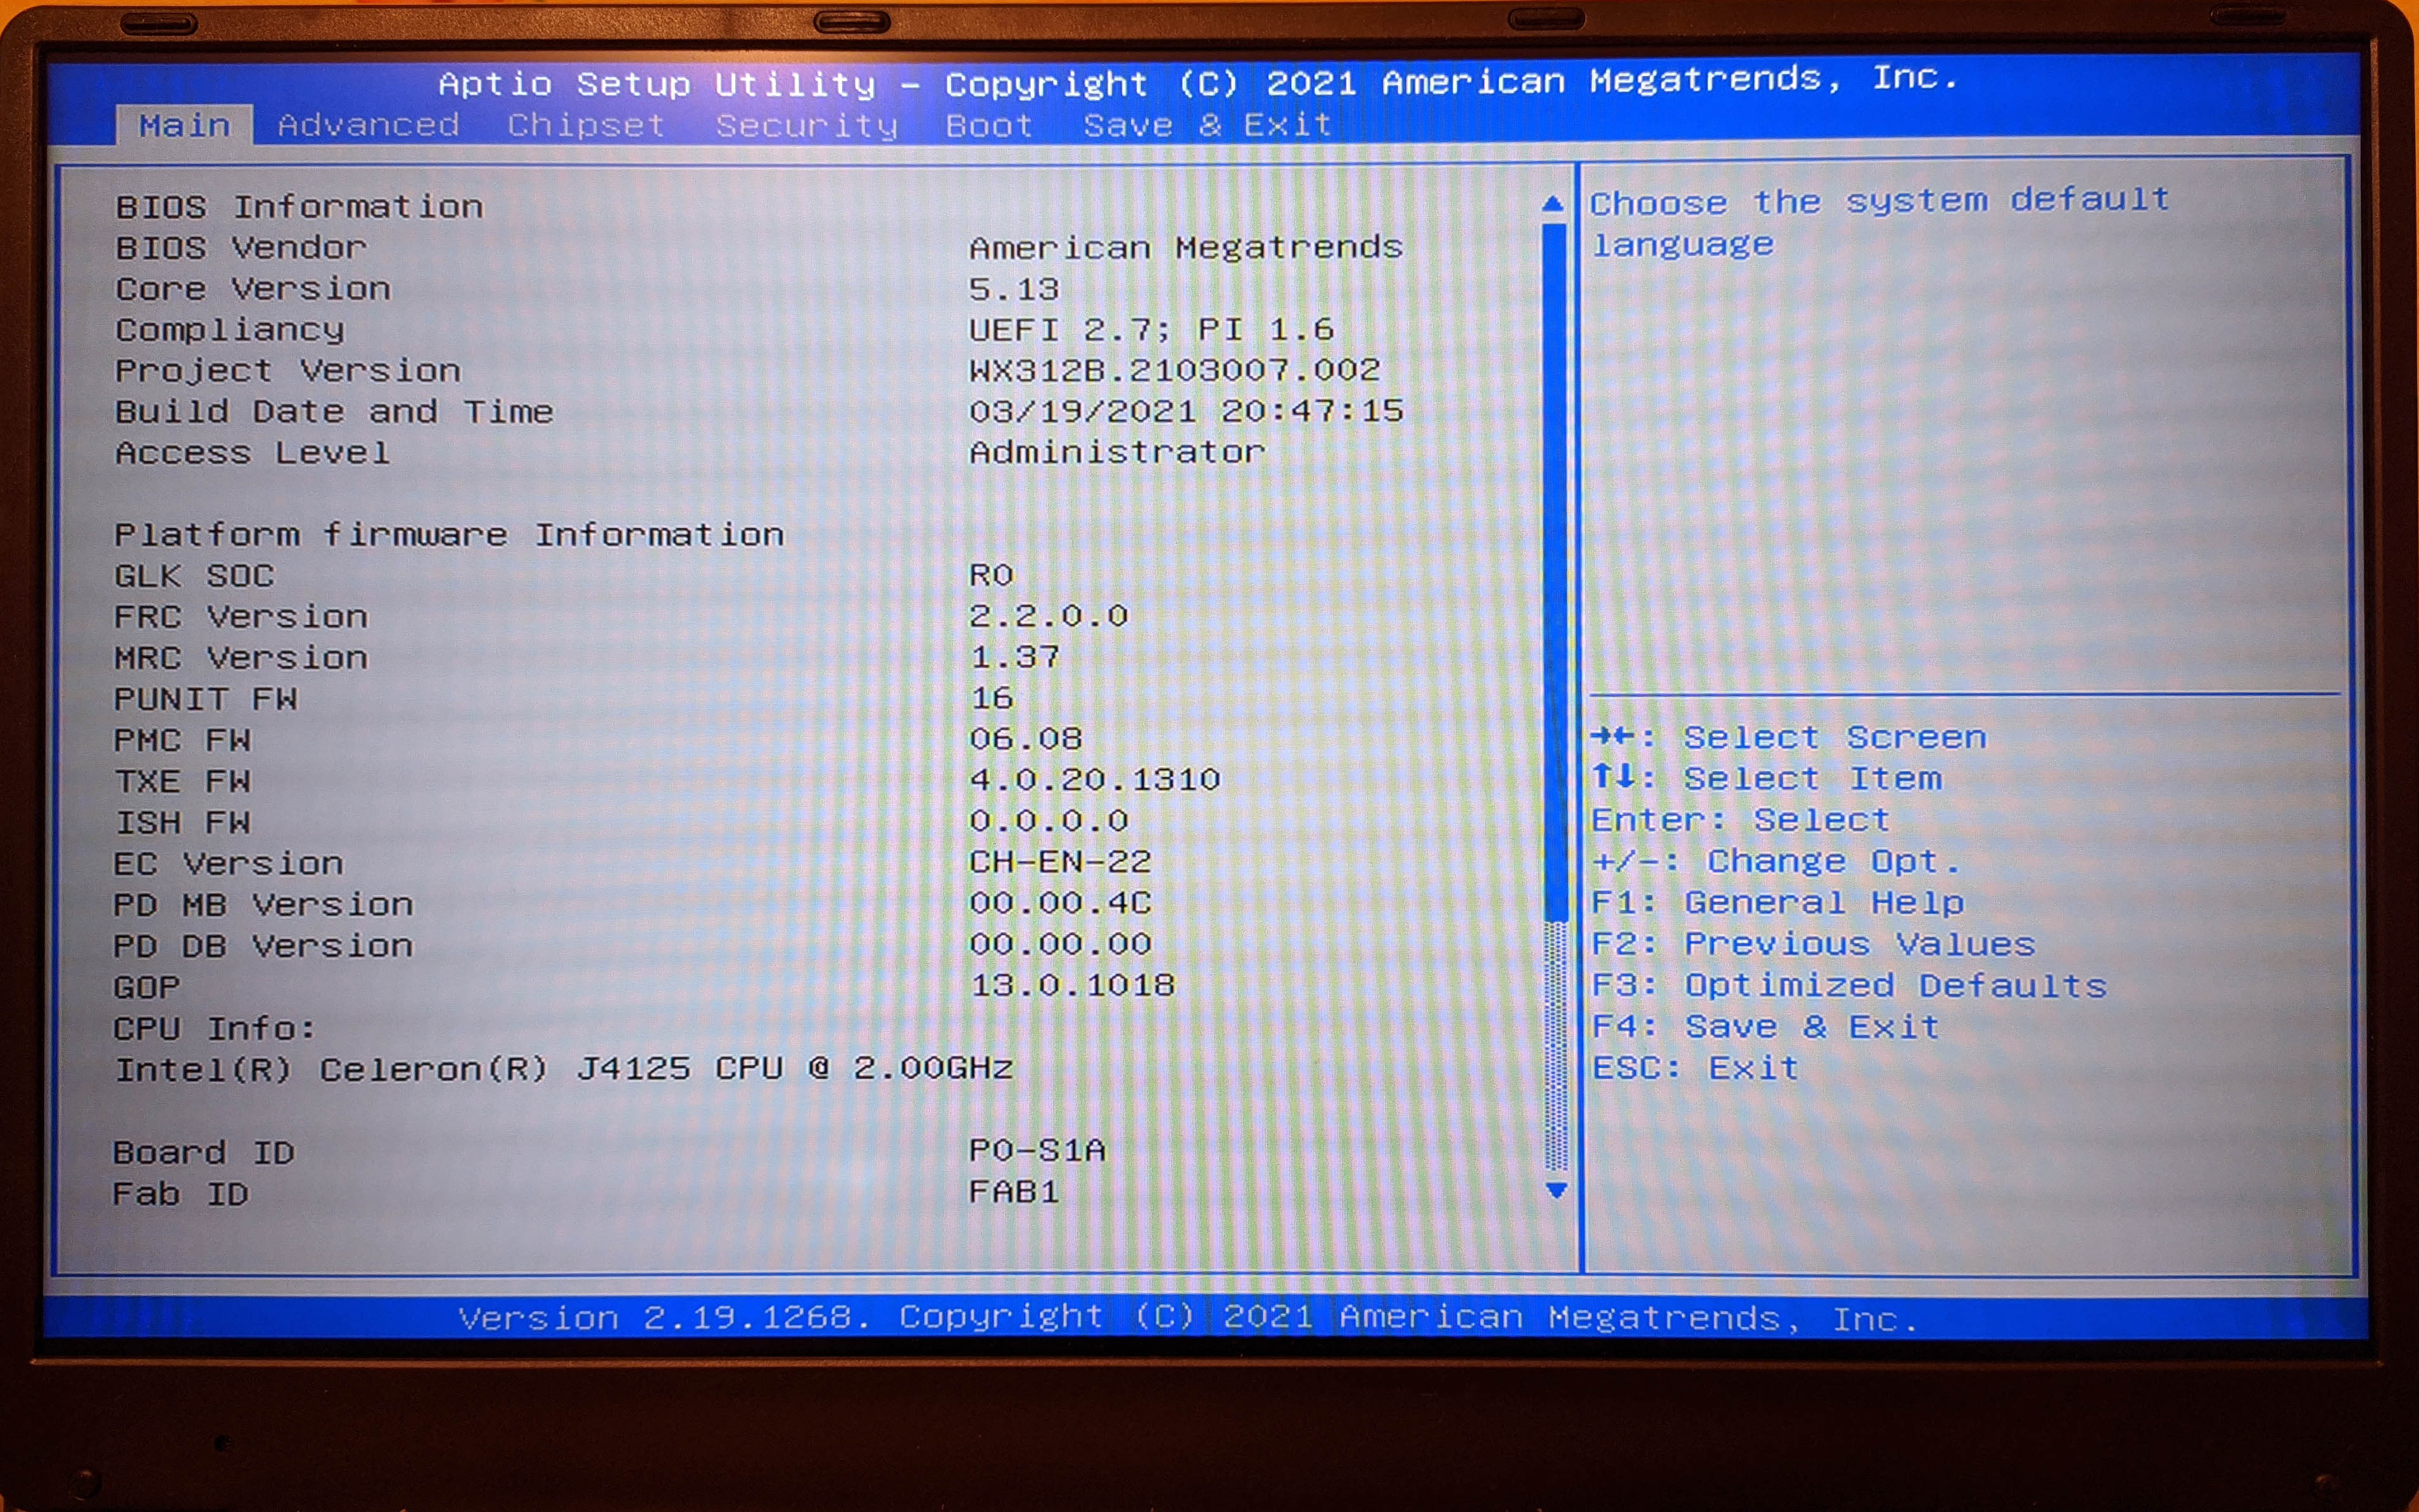The width and height of the screenshot is (2419, 1512).
Task: Select GLK SOC value 'R0'
Action: tap(991, 575)
